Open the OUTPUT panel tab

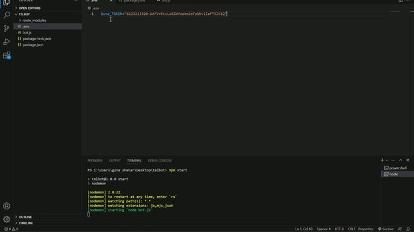(115, 160)
